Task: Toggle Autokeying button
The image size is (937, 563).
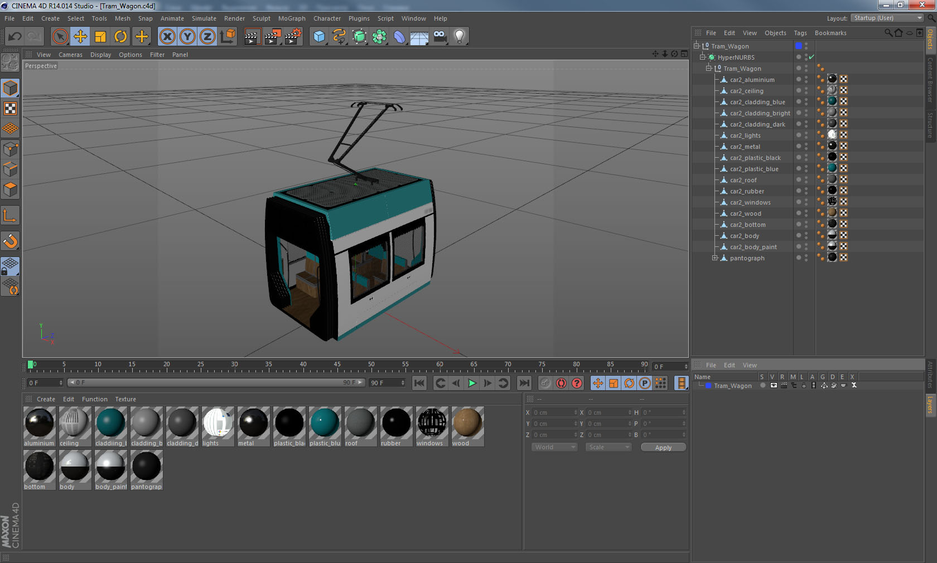Action: coord(561,383)
